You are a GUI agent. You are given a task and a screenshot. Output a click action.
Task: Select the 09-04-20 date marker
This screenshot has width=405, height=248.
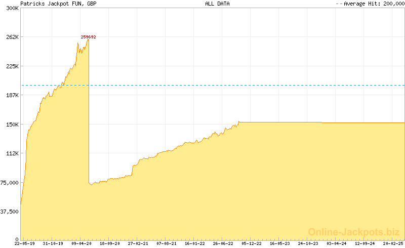(x=82, y=243)
